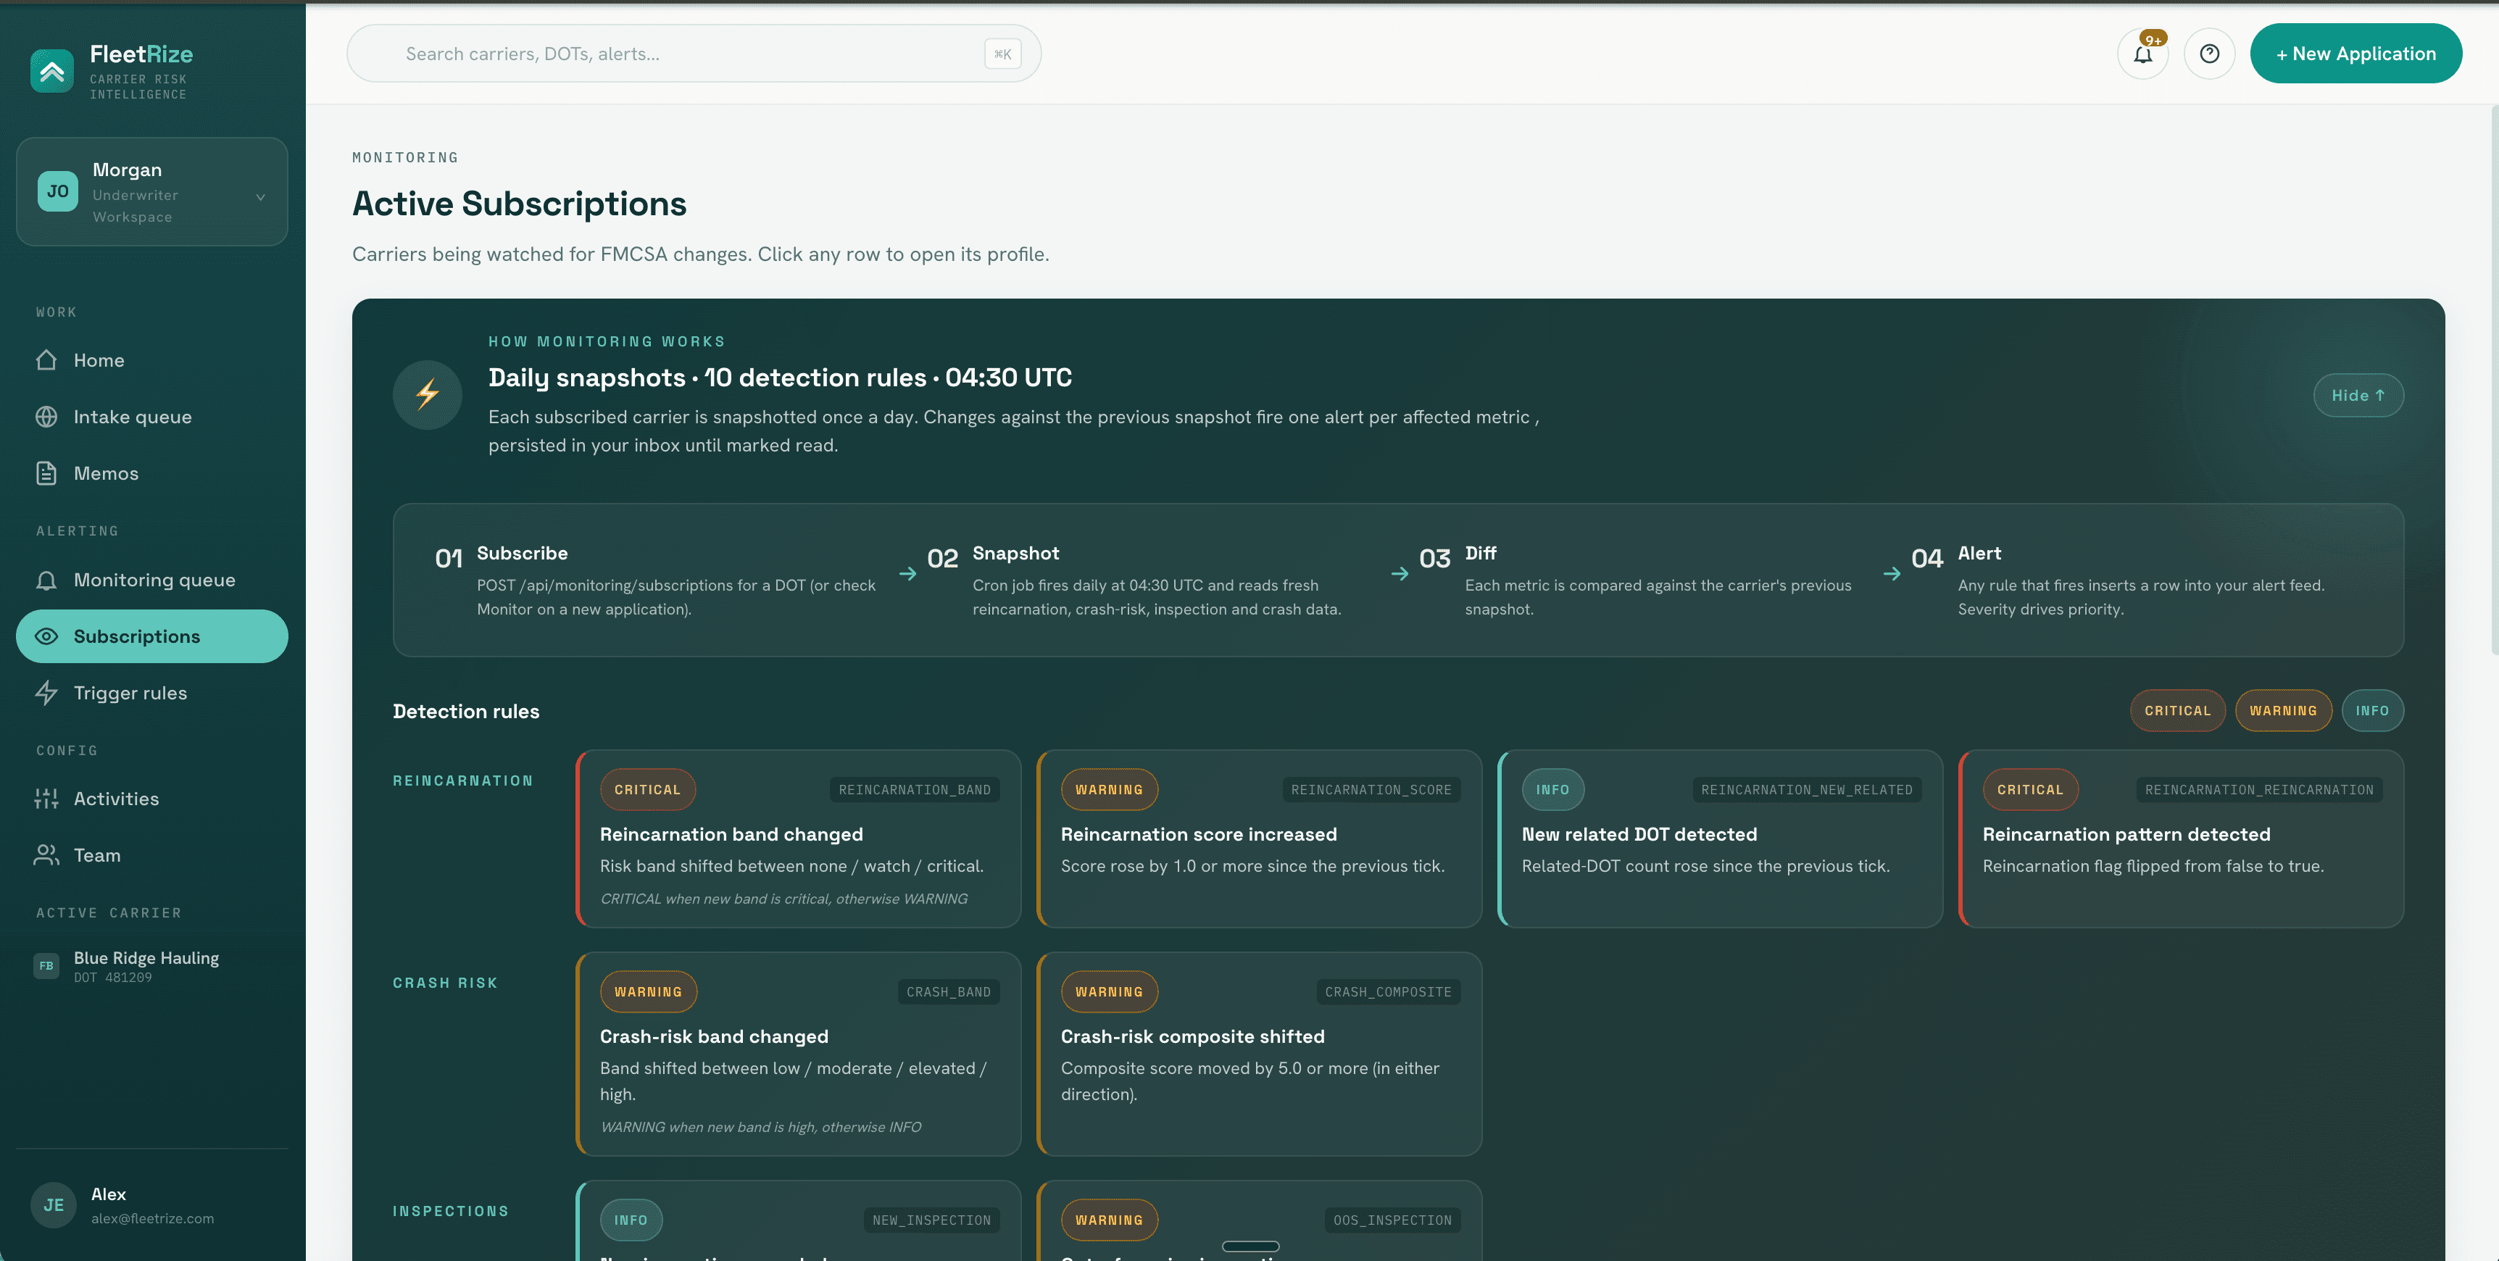The width and height of the screenshot is (2499, 1261).
Task: Click the Detection rules heading
Action: tap(465, 711)
